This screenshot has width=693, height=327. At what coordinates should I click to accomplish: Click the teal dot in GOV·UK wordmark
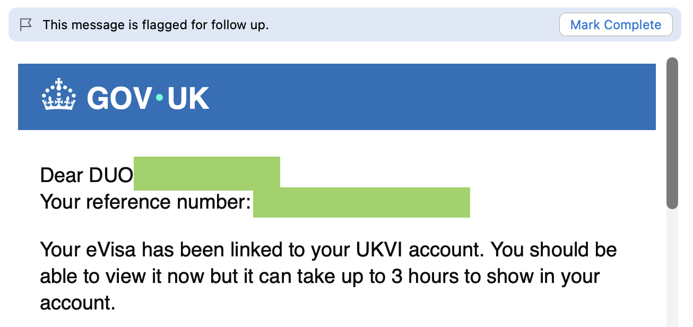click(159, 97)
